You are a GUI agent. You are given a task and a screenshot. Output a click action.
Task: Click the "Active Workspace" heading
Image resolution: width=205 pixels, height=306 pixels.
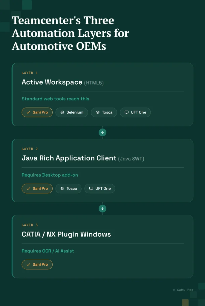click(52, 82)
